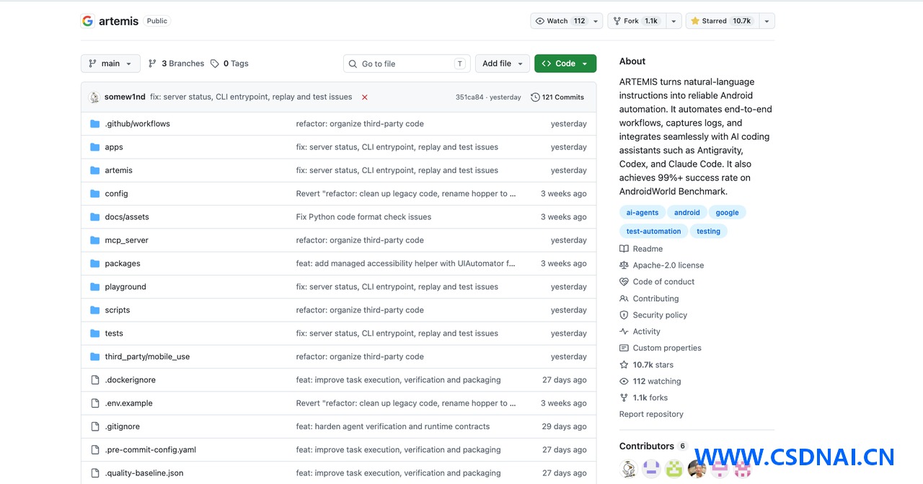This screenshot has height=484, width=923.
Task: Open the .pre-commit-config.yaml file
Action: pos(151,450)
